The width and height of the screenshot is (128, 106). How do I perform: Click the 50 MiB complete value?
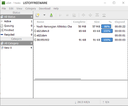click(x=82, y=26)
